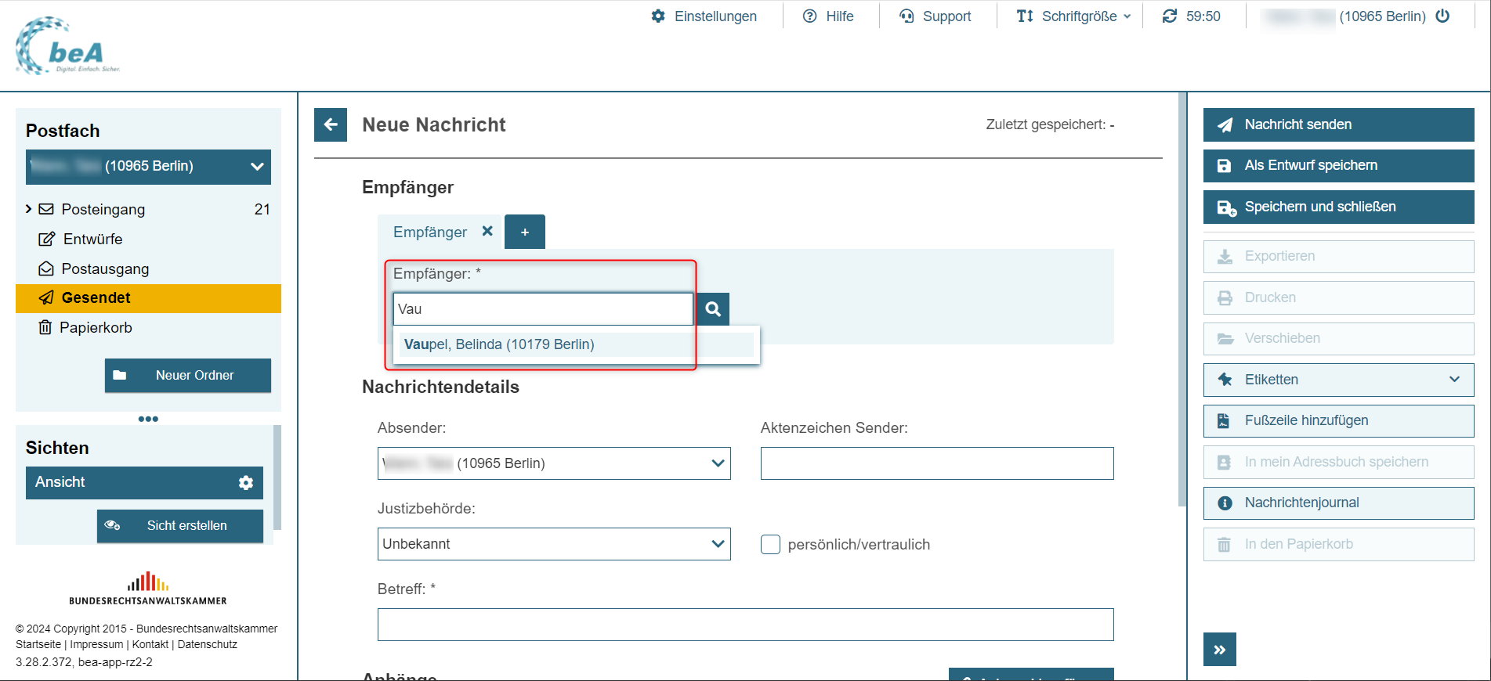Tick the persönlich/vertraulich checkbox
This screenshot has width=1491, height=681.
pos(770,544)
